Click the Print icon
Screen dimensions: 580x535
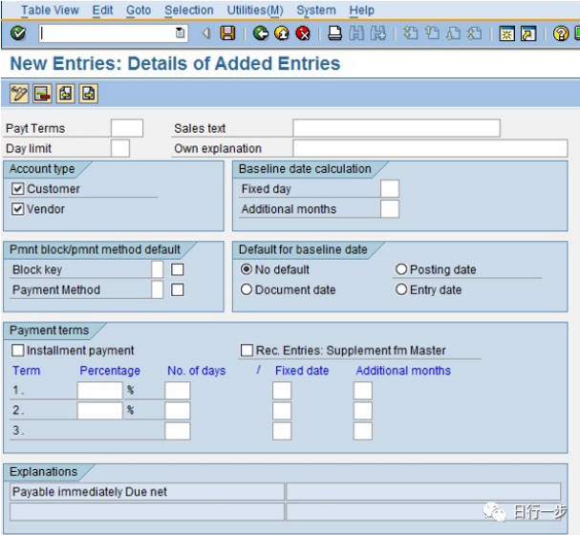(x=334, y=33)
